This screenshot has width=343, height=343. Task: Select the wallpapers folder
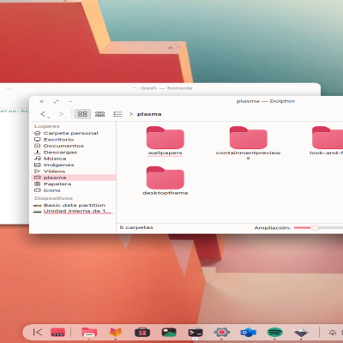click(x=165, y=141)
